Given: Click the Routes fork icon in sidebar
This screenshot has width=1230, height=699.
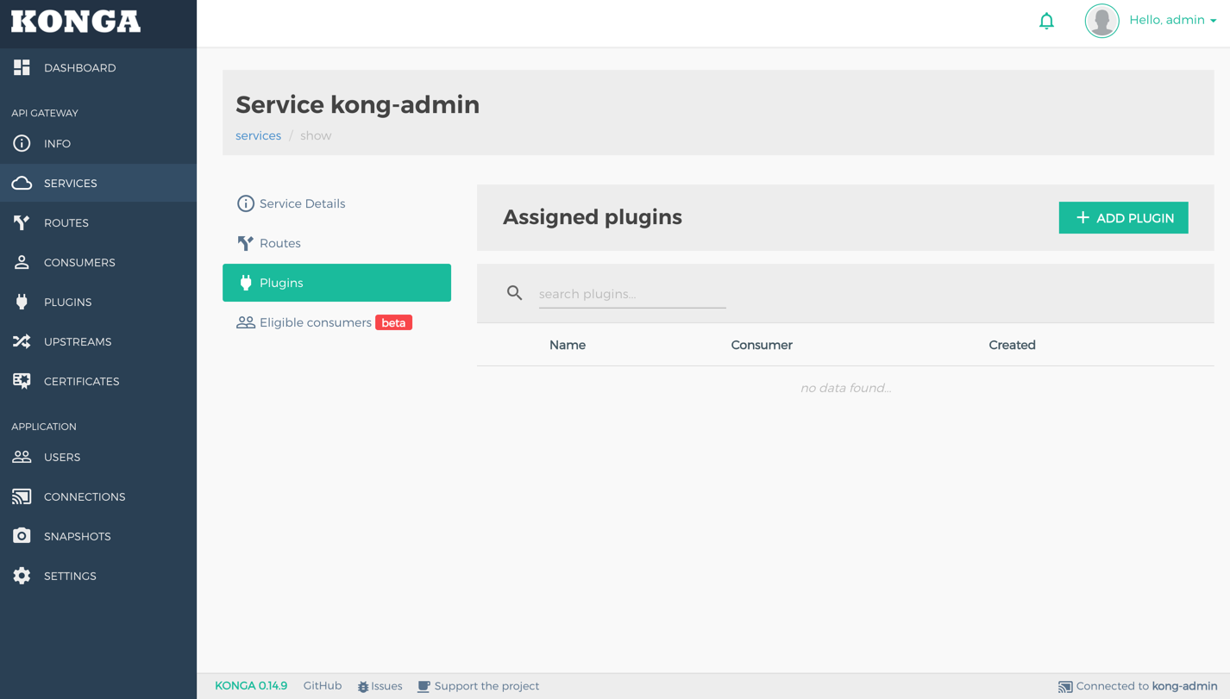Looking at the screenshot, I should pyautogui.click(x=22, y=222).
